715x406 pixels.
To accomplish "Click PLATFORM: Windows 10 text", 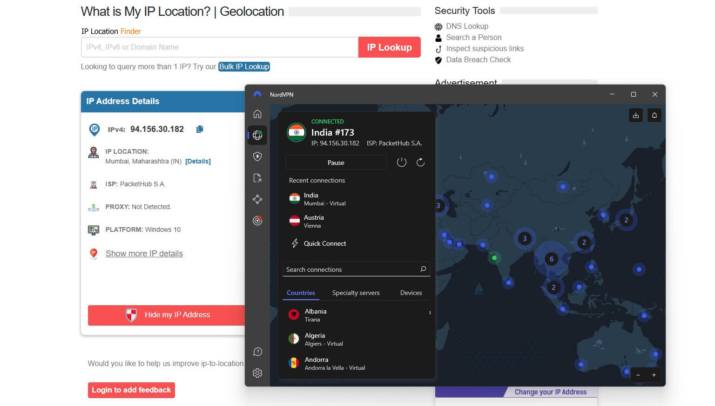I will click(x=143, y=229).
